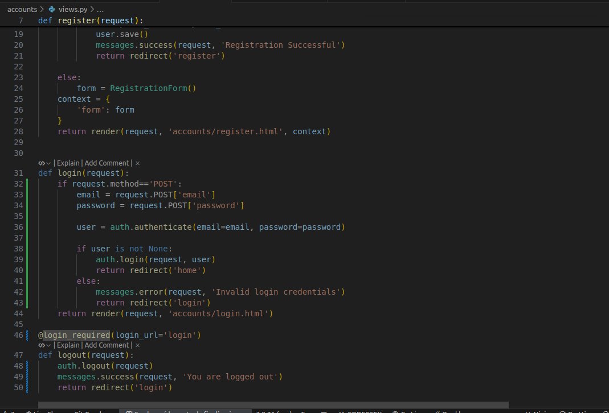Click Add Comment above the logout function
609x413 pixels.
[107, 345]
